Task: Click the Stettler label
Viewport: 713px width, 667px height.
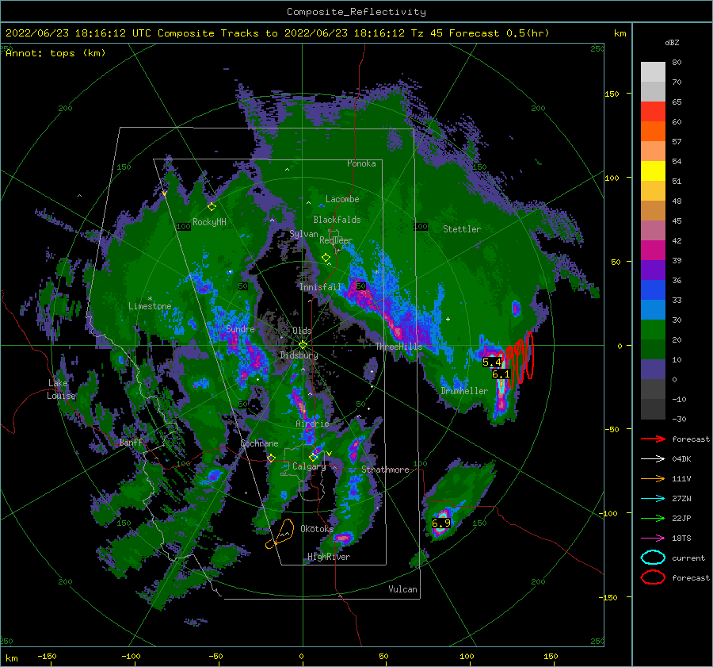Action: pyautogui.click(x=462, y=229)
